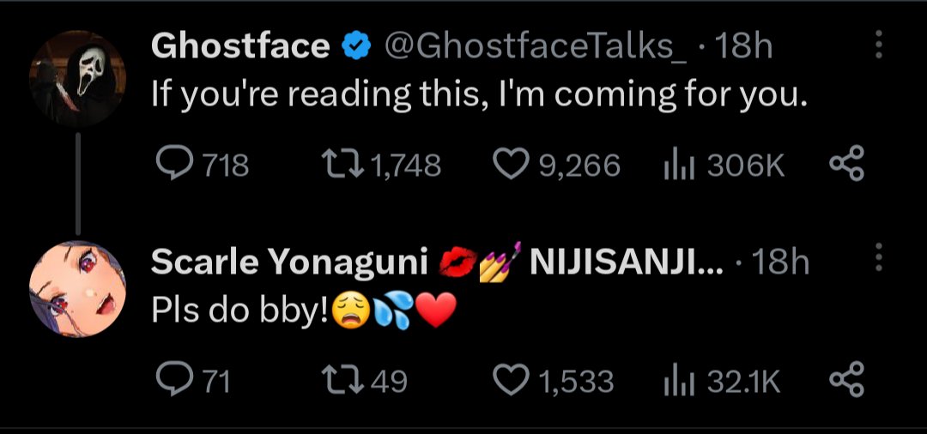Share Ghostface's tweet
Viewport: 927px width, 434px height.
click(x=846, y=164)
